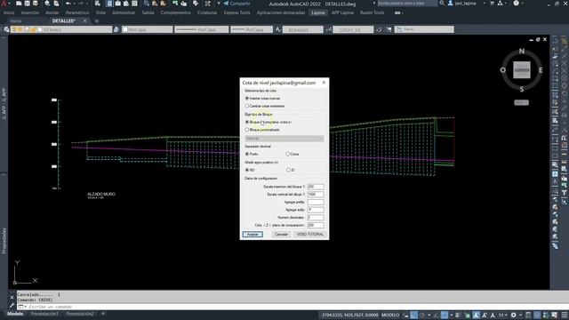Image resolution: width=569 pixels, height=320 pixels.
Task: Click the status bar customization menu icon
Action: click(565, 316)
